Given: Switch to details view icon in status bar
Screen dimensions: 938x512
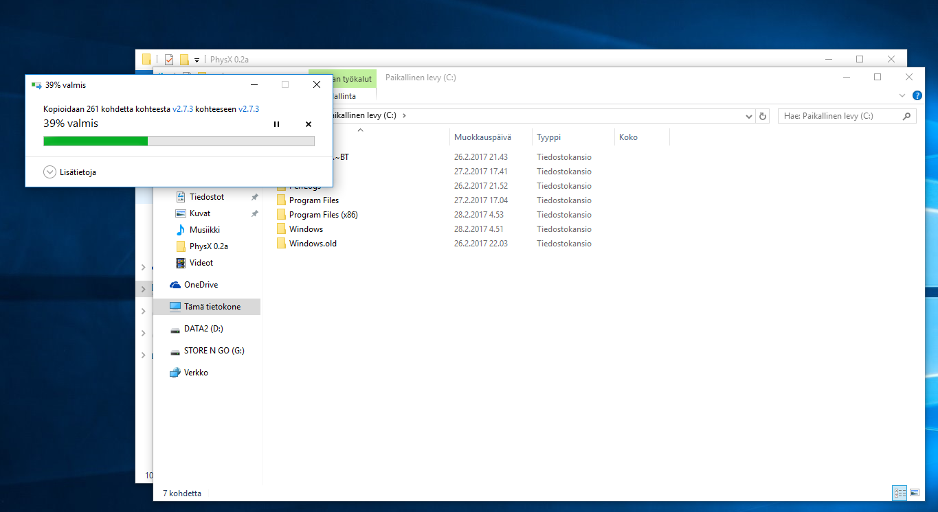Looking at the screenshot, I should [900, 493].
